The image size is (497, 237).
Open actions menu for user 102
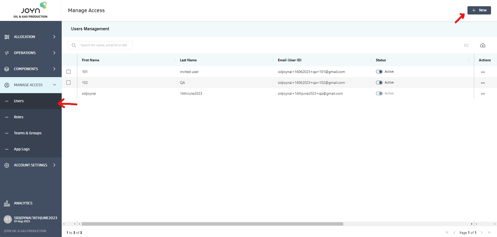coord(482,83)
